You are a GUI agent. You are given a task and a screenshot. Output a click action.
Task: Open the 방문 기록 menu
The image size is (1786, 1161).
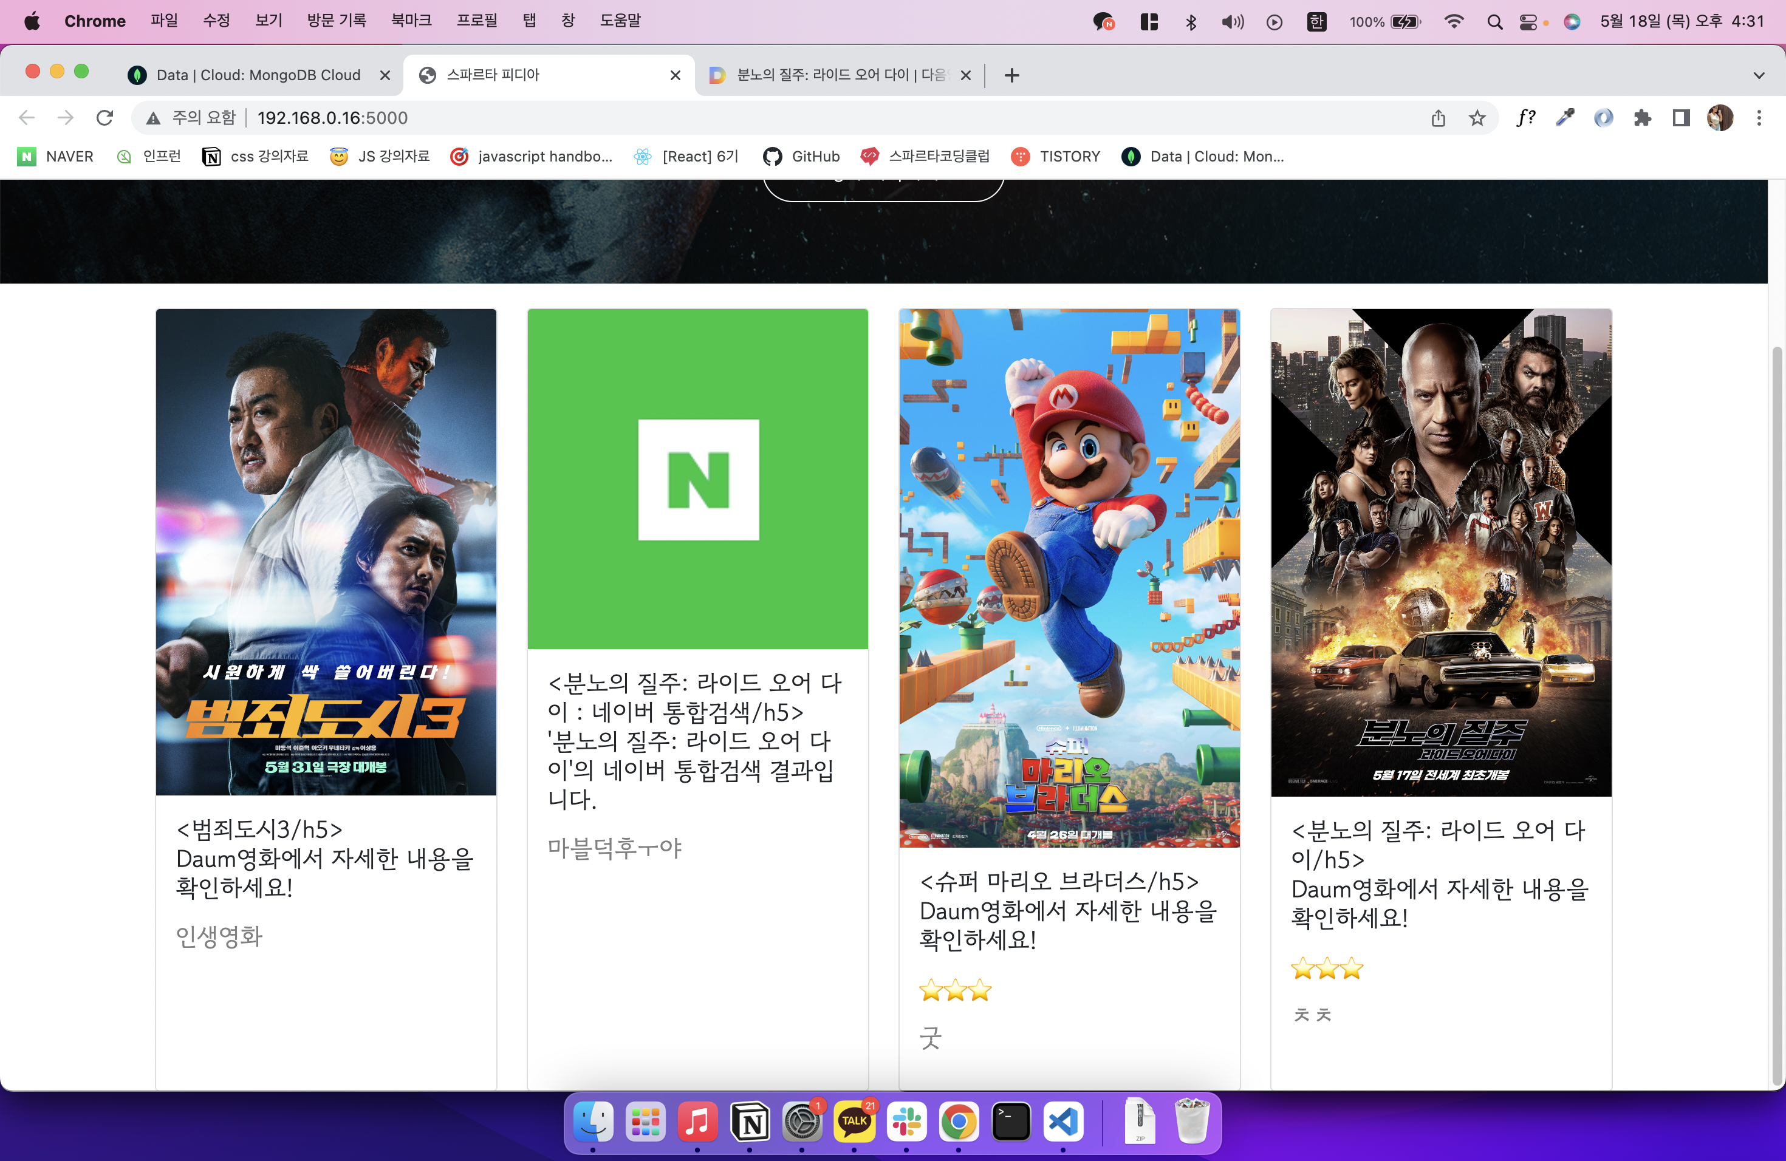coord(337,21)
